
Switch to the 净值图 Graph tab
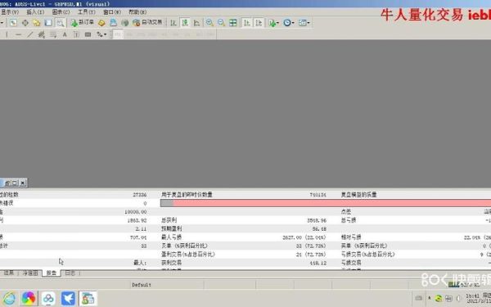30,273
